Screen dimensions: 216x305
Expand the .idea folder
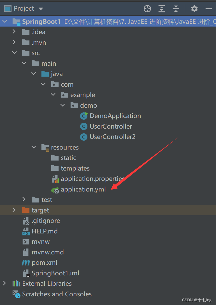(14, 32)
